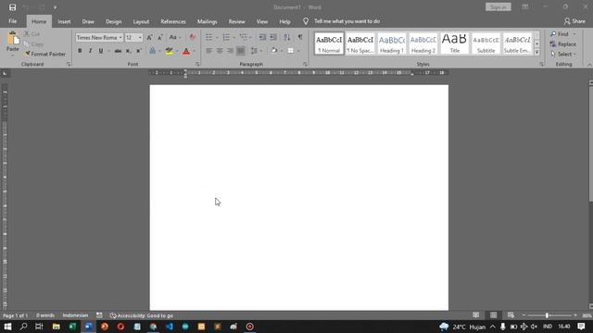
Task: Open the Font size dropdown
Action: point(140,37)
